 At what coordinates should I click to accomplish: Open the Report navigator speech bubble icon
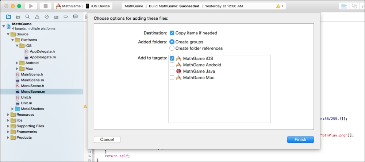click(75, 17)
